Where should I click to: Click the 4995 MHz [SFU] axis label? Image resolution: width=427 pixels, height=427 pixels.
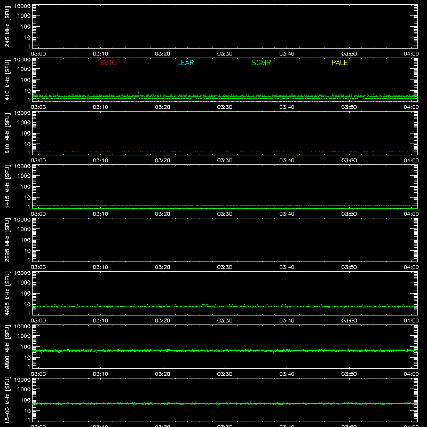point(7,293)
